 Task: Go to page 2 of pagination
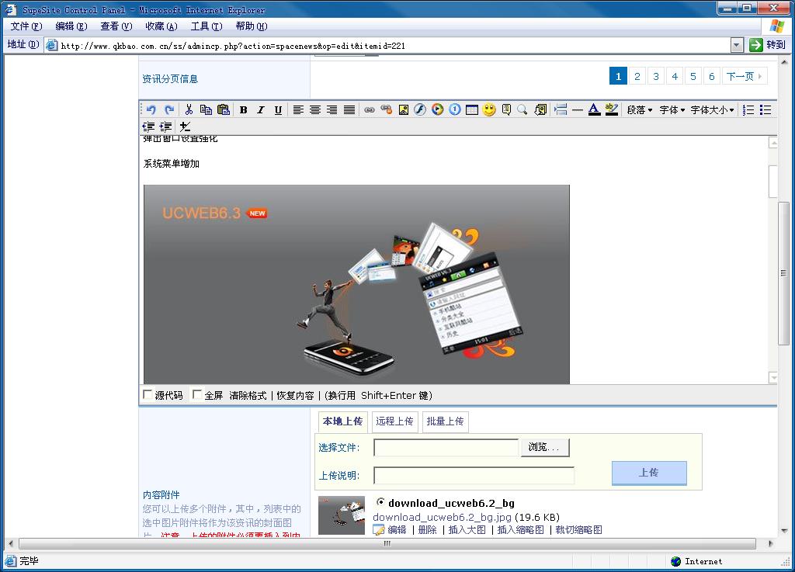[x=637, y=77]
